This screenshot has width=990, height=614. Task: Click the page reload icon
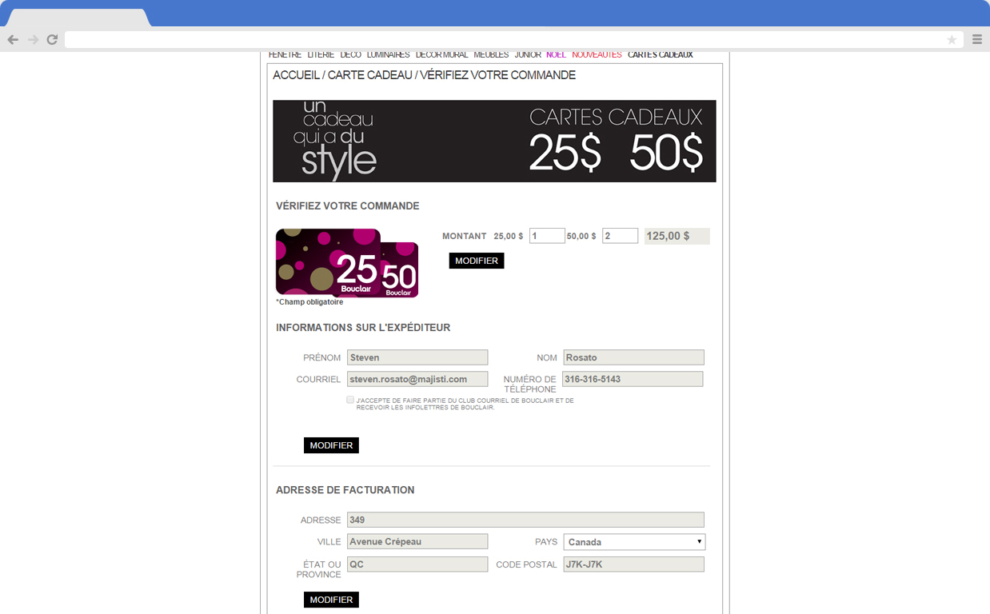click(x=52, y=38)
